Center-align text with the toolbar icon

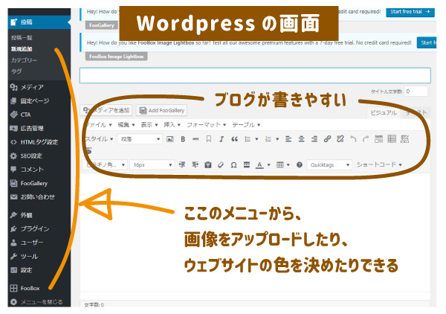301,139
